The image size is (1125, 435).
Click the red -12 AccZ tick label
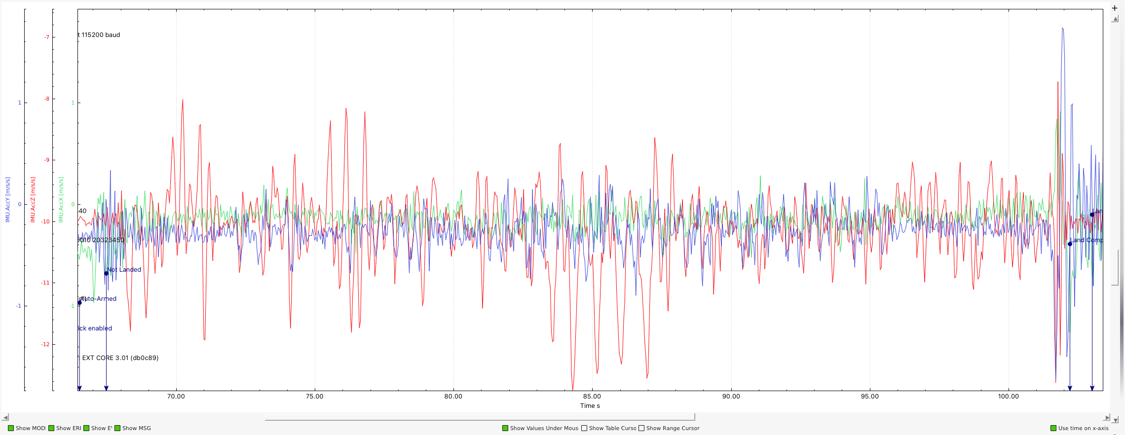[x=45, y=344]
